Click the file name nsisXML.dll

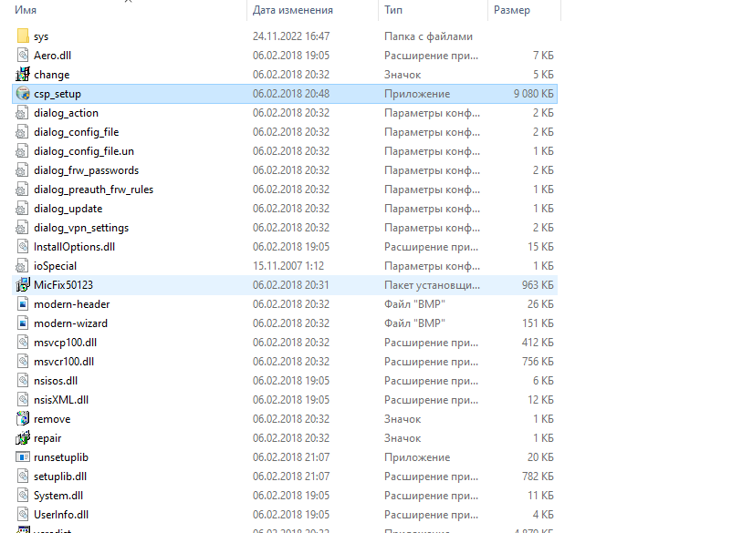click(61, 400)
